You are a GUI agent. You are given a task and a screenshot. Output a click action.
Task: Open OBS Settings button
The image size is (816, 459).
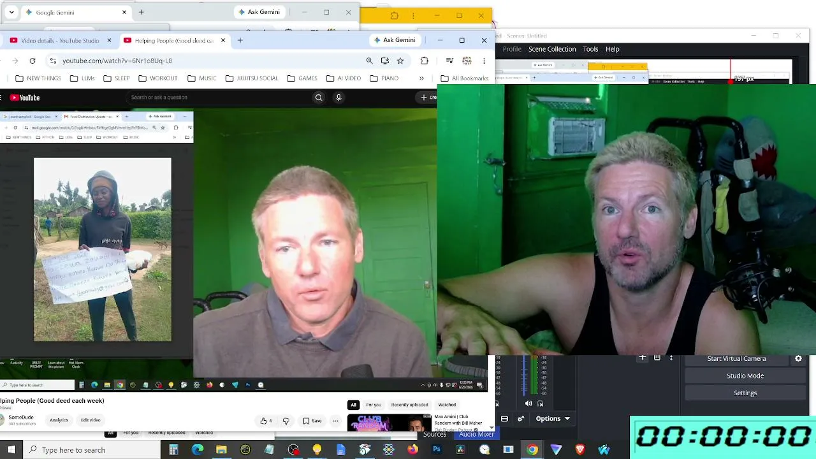click(745, 393)
